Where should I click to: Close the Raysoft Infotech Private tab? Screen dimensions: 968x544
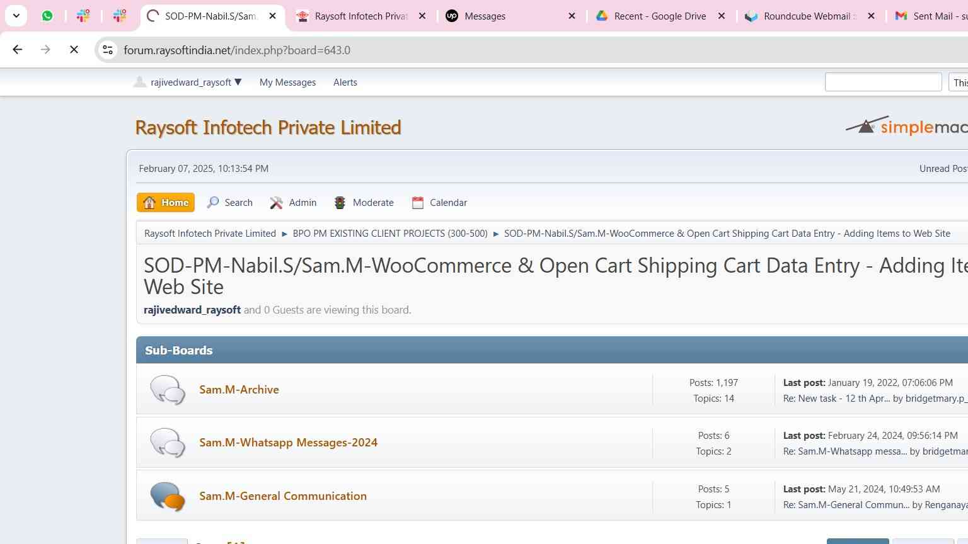pyautogui.click(x=422, y=16)
